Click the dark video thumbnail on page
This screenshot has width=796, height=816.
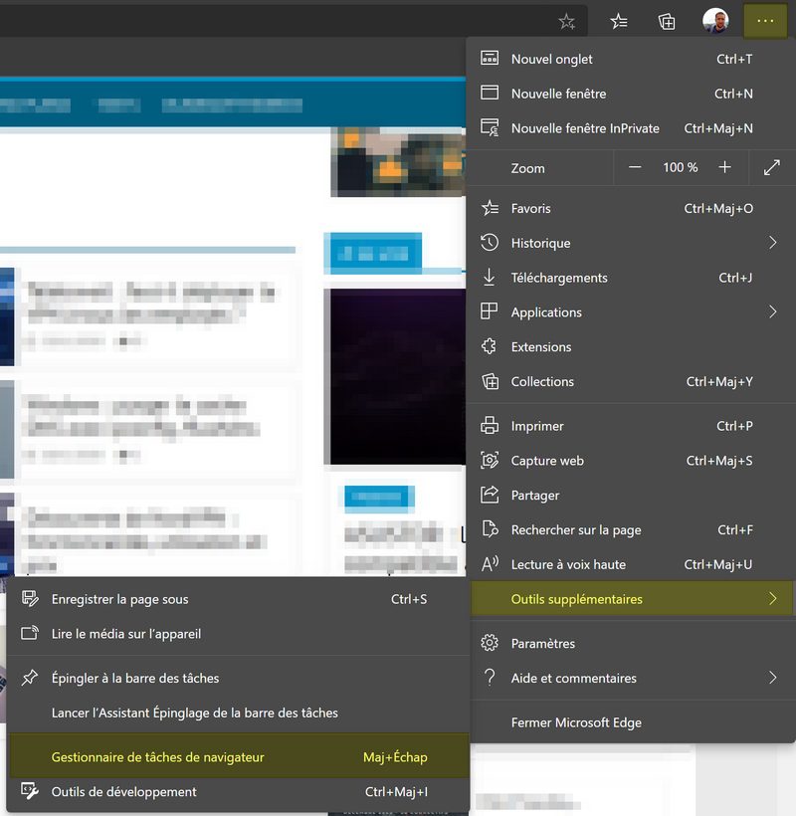[397, 376]
